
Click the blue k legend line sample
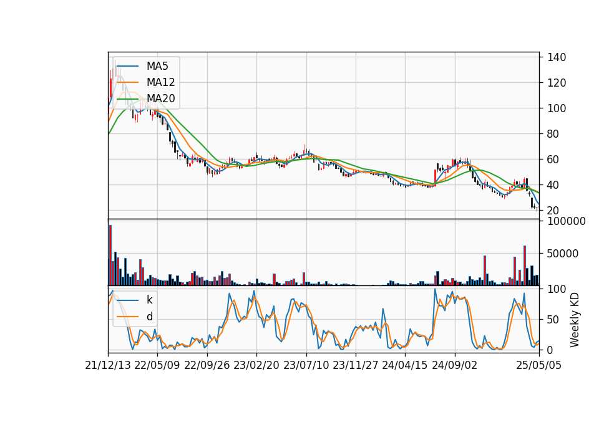tap(127, 300)
